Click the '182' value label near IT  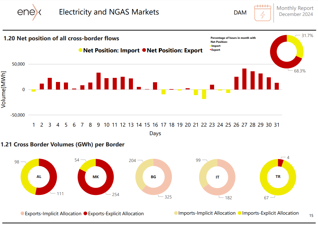[228, 198]
